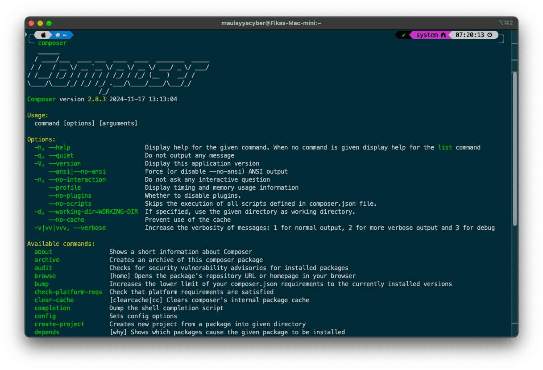Click the "Available commands:" heading
The width and height of the screenshot is (543, 370).
click(x=61, y=244)
